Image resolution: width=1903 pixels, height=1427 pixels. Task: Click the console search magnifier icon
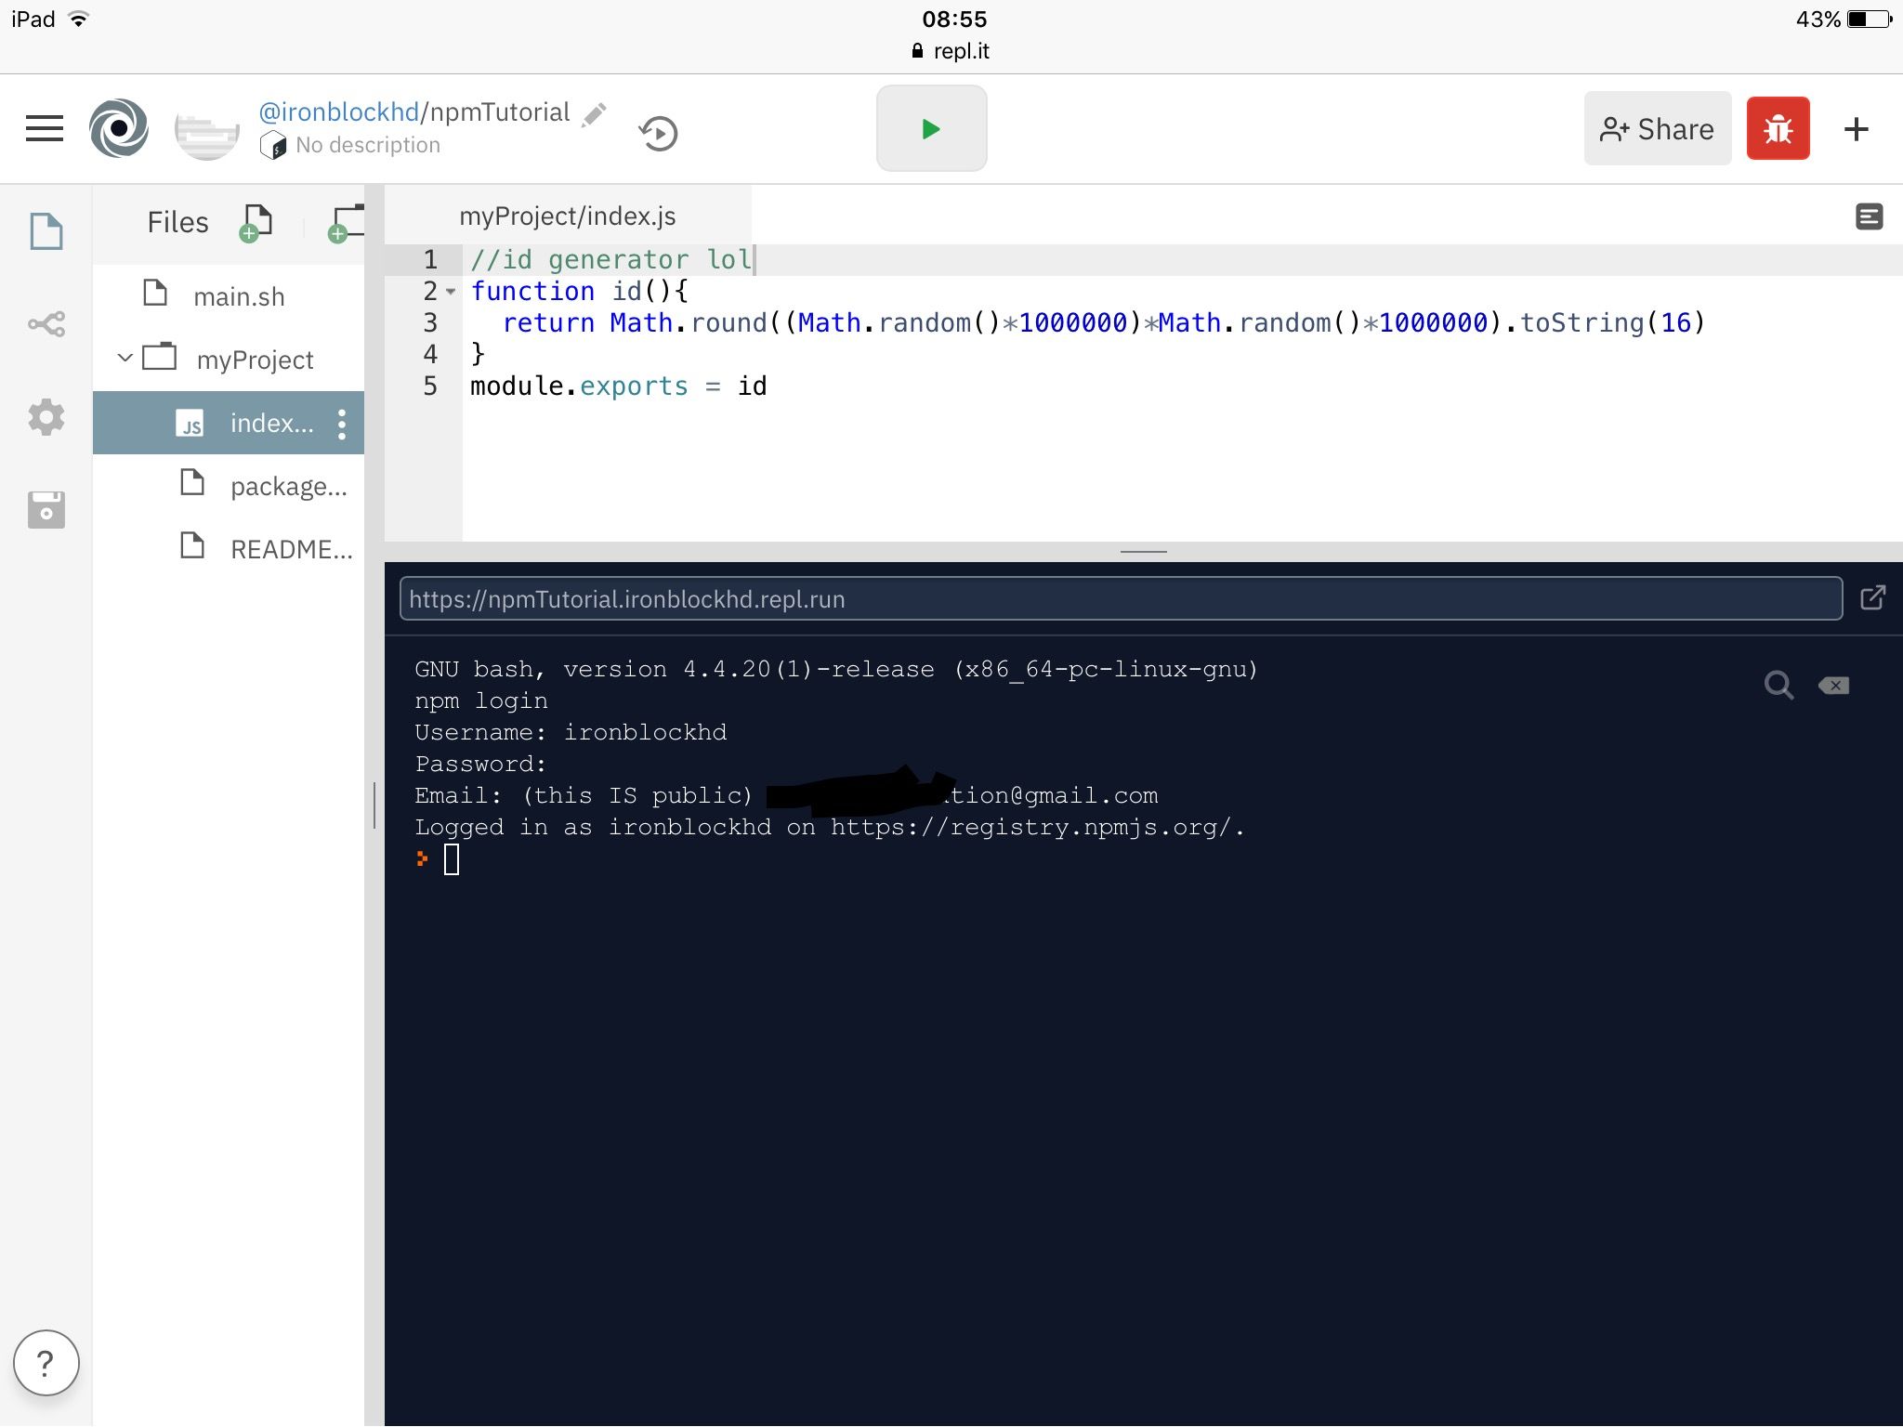(x=1778, y=686)
